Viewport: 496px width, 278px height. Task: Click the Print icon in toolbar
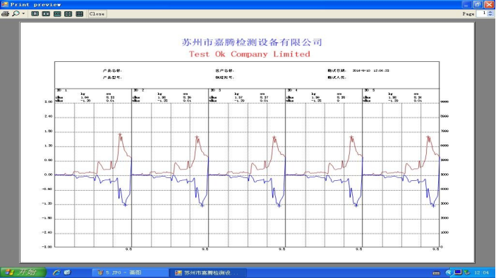point(5,14)
